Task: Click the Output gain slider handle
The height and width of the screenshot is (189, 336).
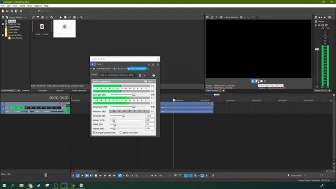Action: tap(133, 107)
